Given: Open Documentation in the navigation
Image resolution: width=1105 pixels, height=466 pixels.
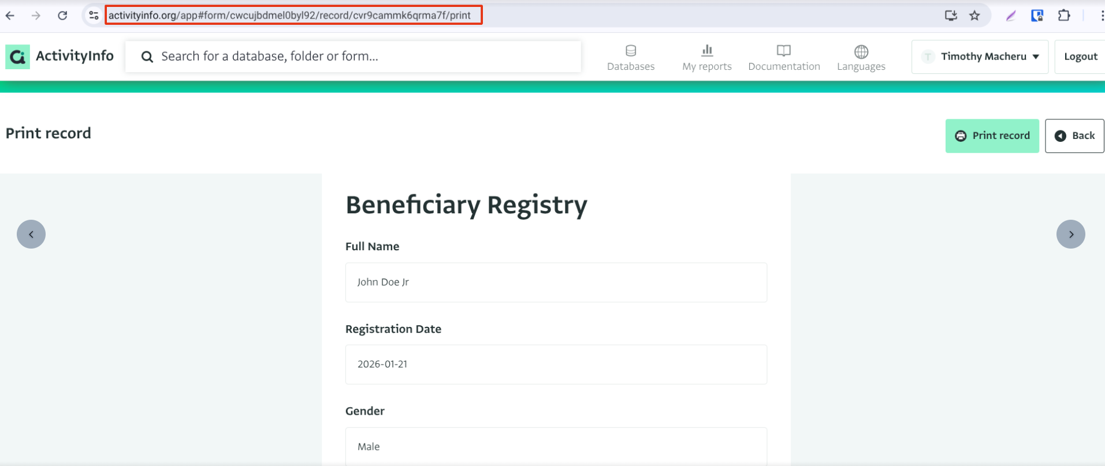Looking at the screenshot, I should (784, 58).
